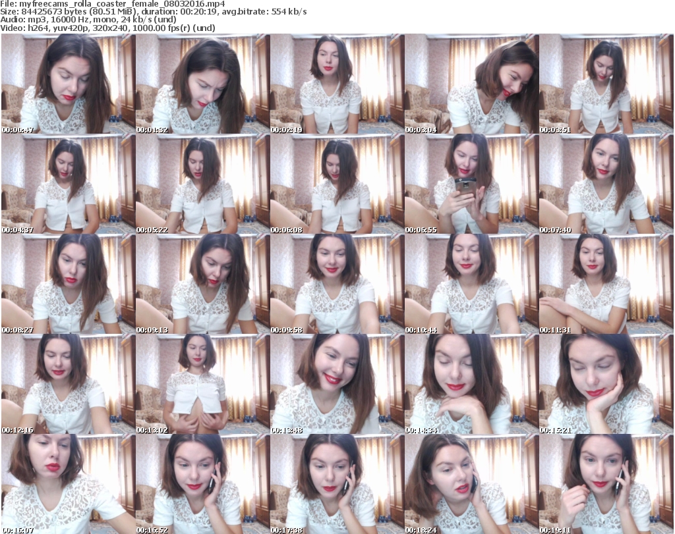Select the thumbnail stamped 00:00:47
The height and width of the screenshot is (534, 675).
point(68,84)
